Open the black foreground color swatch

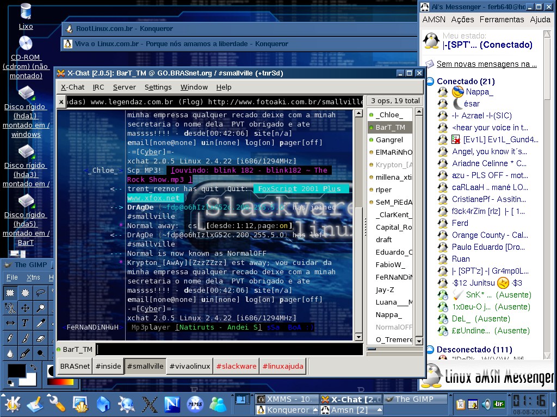(x=17, y=371)
